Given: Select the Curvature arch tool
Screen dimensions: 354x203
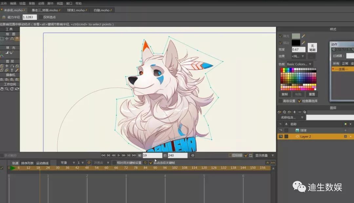Looking at the screenshot, I should coord(12,39).
